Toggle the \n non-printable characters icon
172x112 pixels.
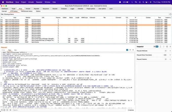coord(130,50)
